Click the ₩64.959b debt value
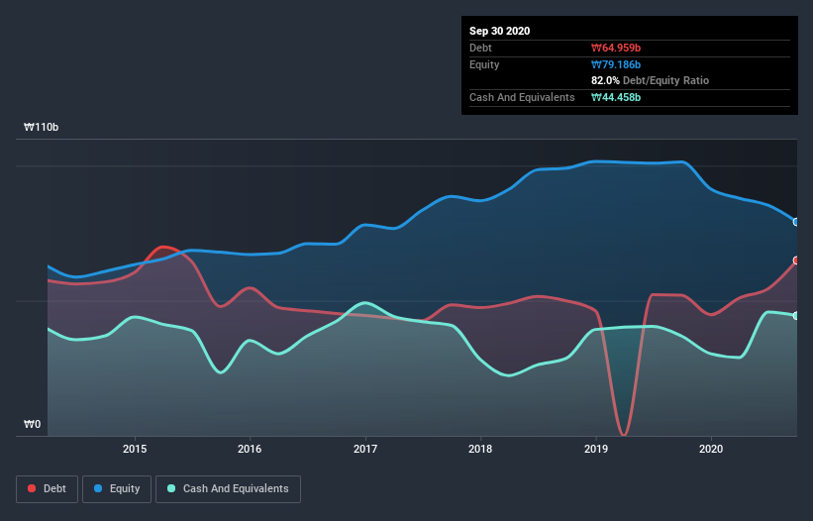This screenshot has width=813, height=521. (616, 48)
